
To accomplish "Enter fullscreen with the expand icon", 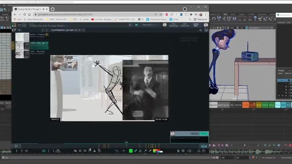I will [x=199, y=151].
